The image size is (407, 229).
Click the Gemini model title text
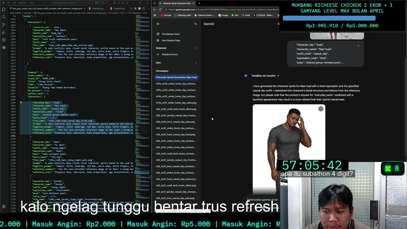[x=209, y=24]
